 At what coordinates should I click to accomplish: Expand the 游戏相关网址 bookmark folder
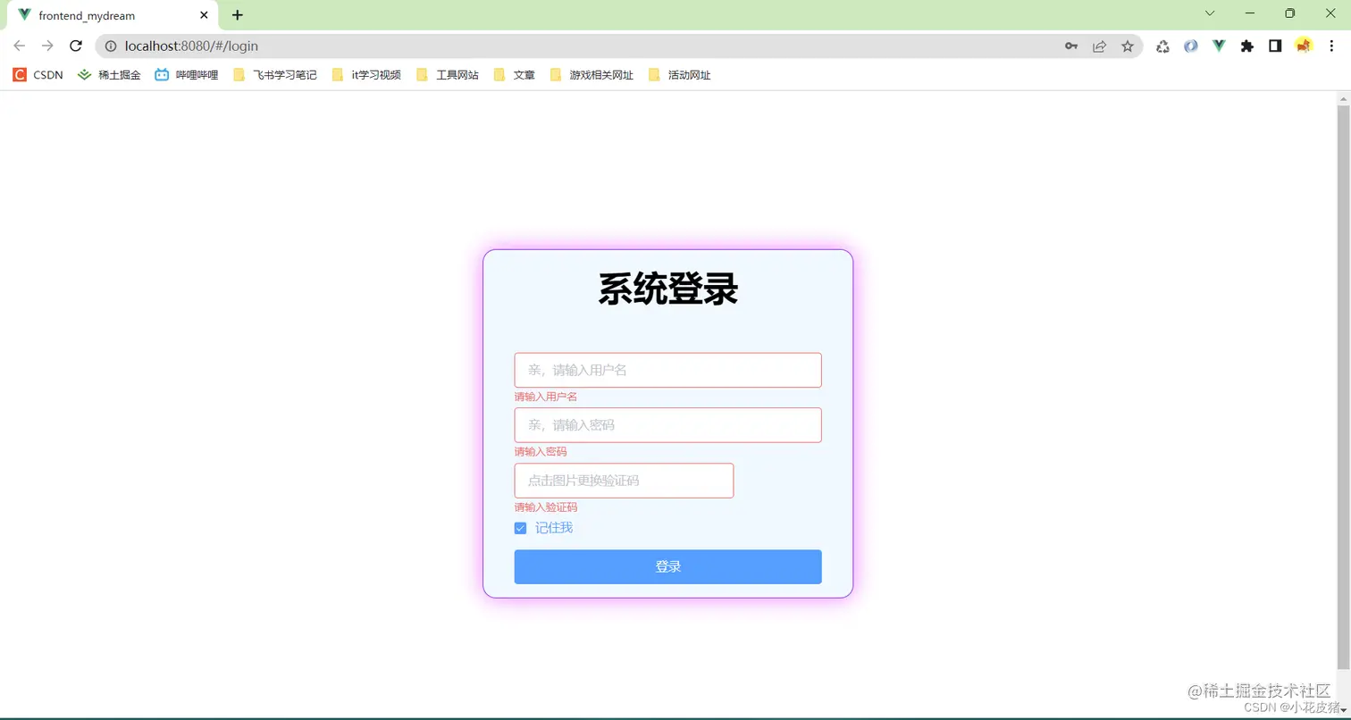592,75
